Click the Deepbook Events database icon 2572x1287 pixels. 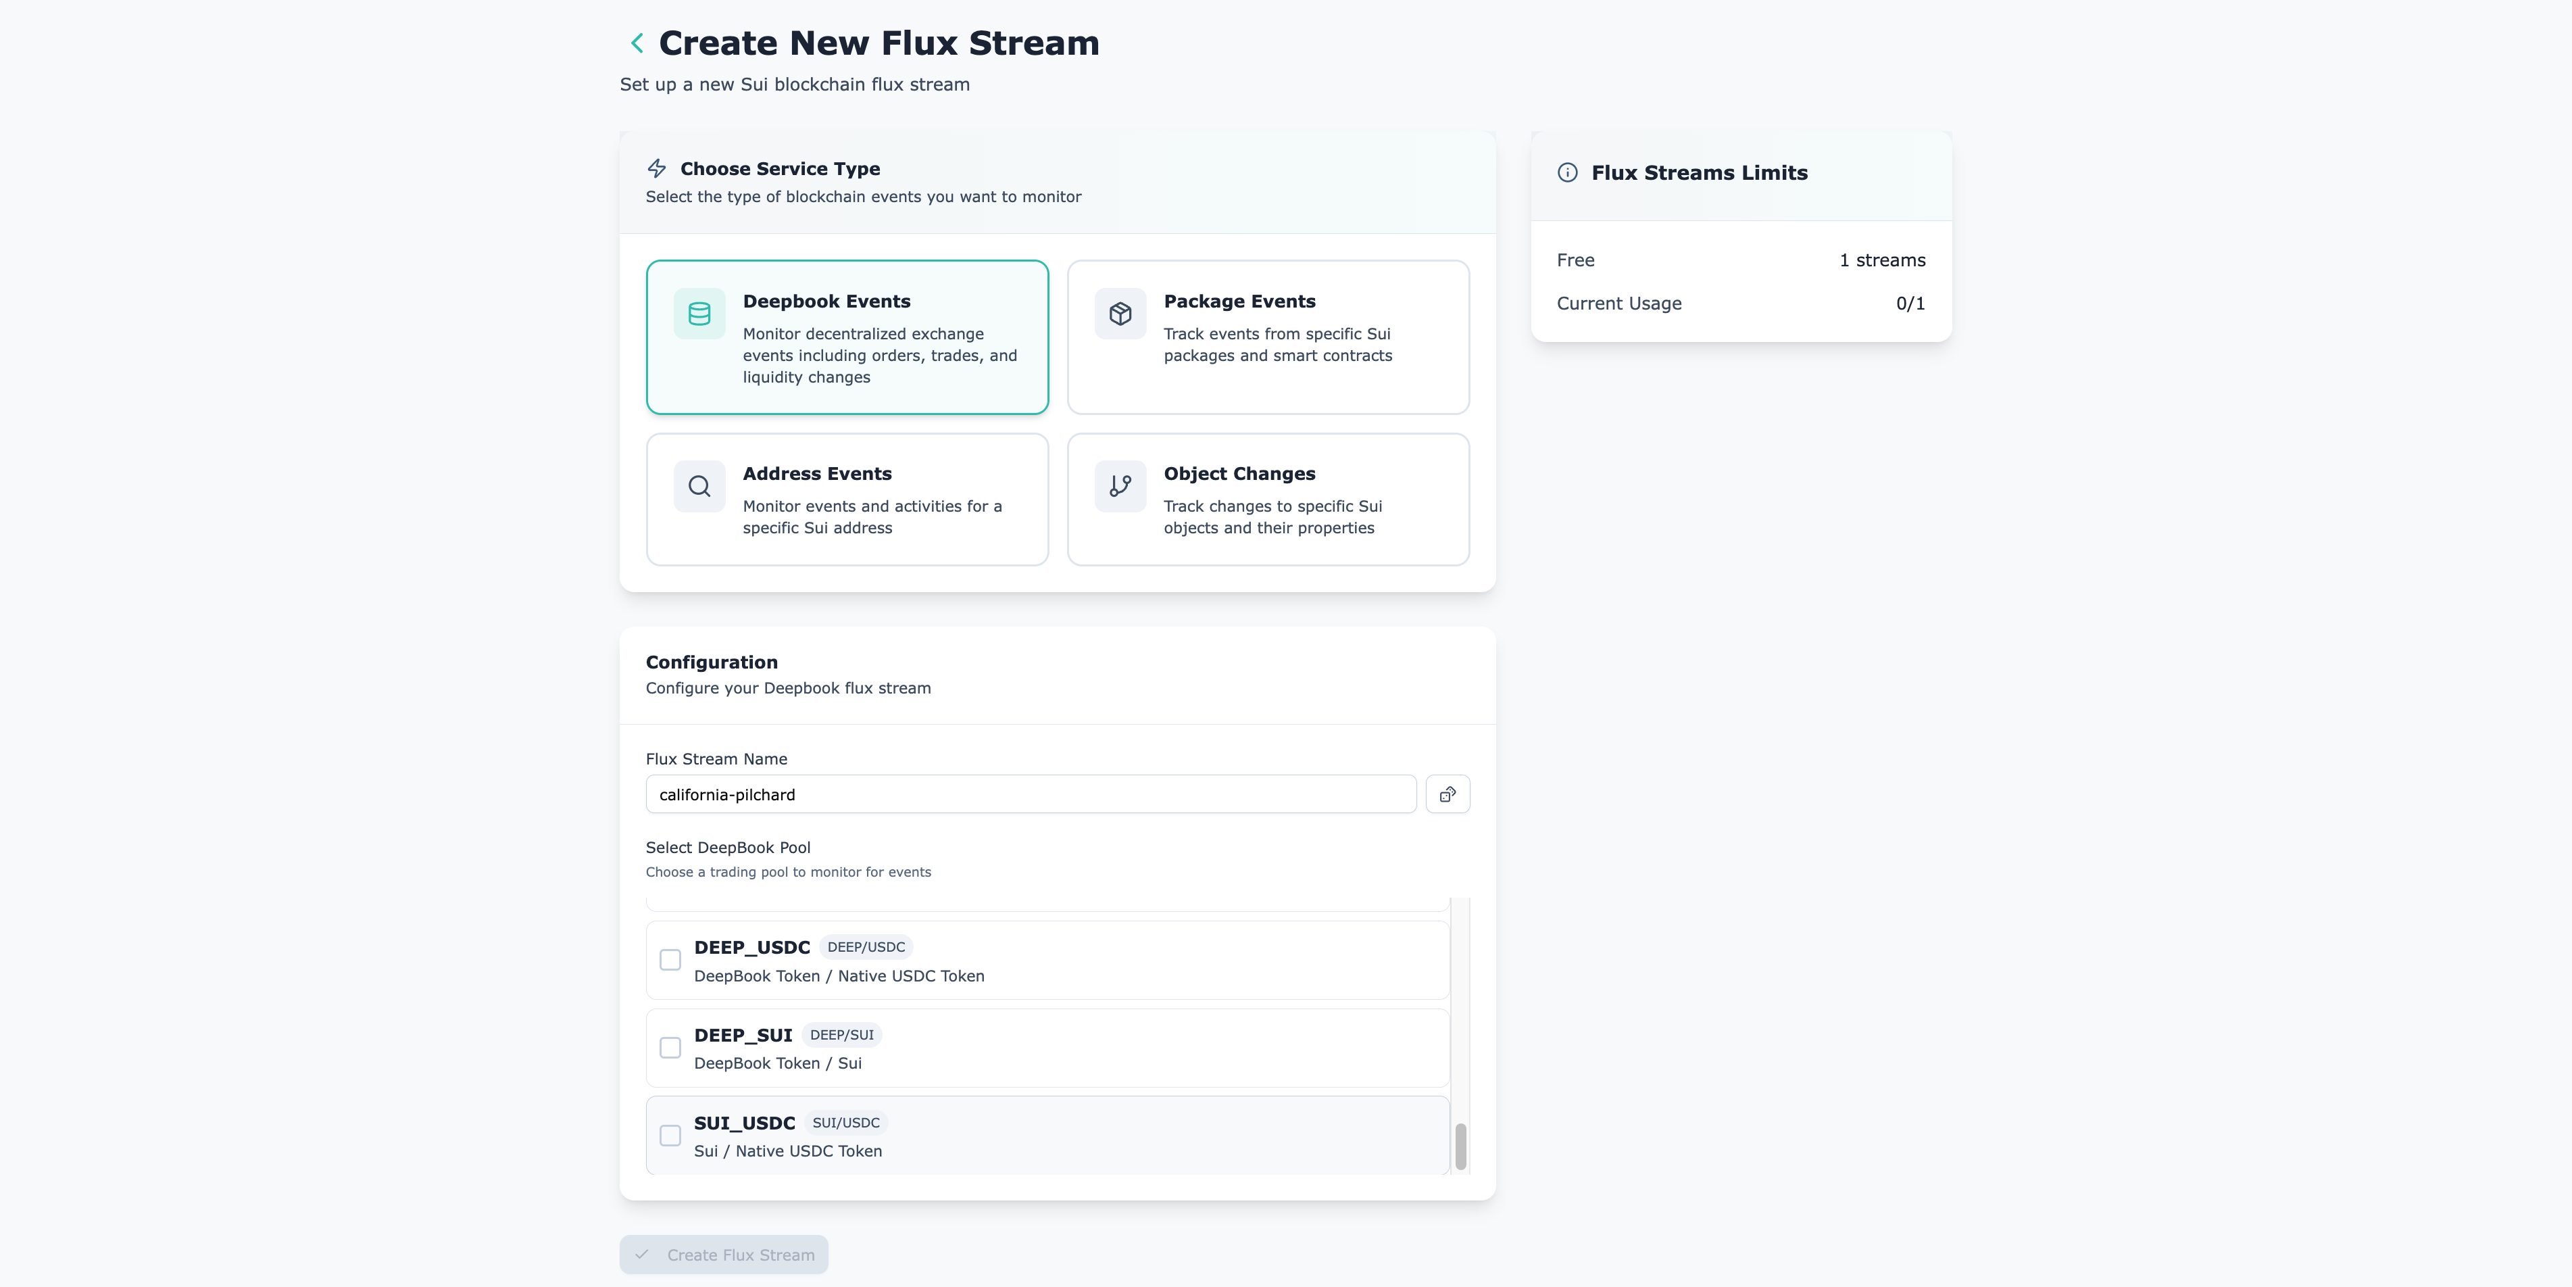tap(699, 314)
